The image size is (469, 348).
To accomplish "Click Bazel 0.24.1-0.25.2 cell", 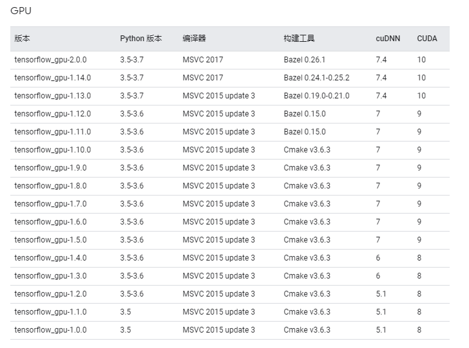I will 316,78.
